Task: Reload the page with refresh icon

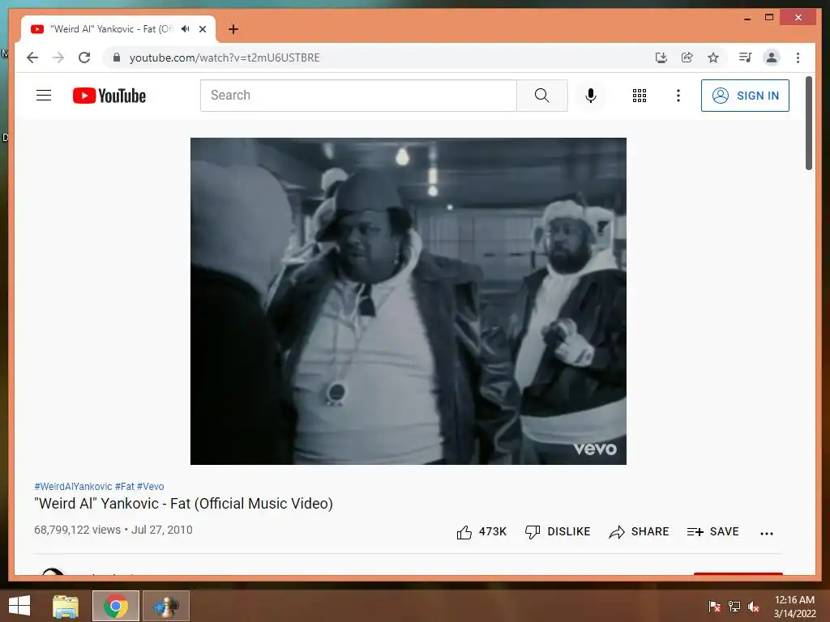Action: 84,58
